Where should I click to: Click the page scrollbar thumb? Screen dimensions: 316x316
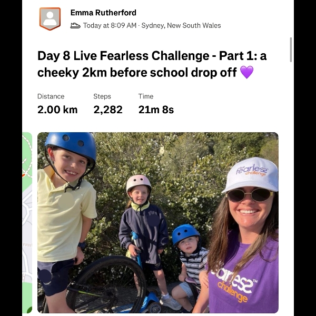point(291,50)
